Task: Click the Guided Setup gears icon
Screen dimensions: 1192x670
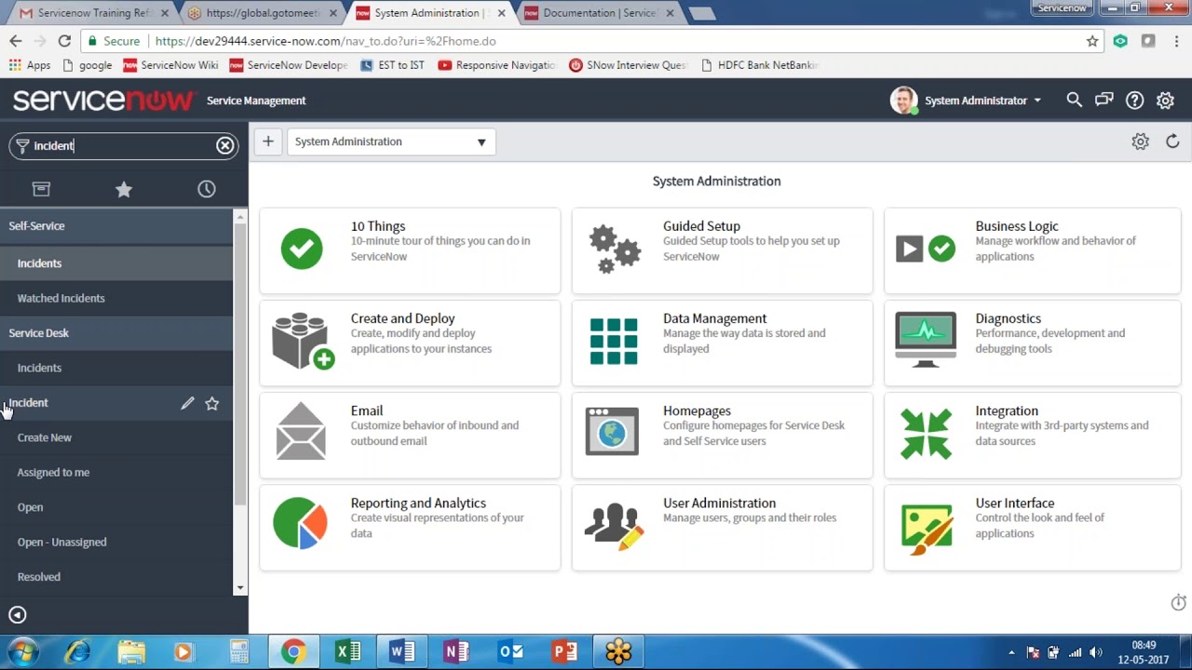Action: (x=615, y=249)
